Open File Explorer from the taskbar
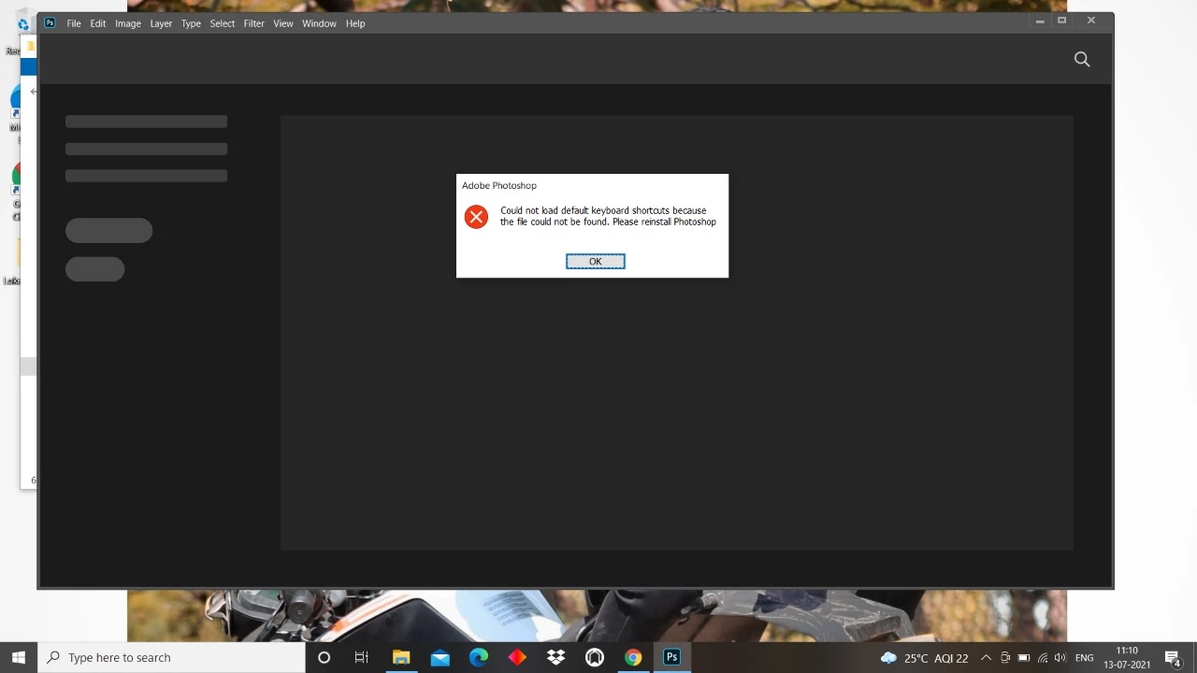This screenshot has width=1197, height=673. pyautogui.click(x=401, y=657)
